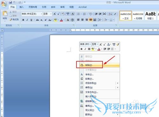Open the line spacing icon in the ribbon
The height and width of the screenshot is (117, 159).
pos(100,20)
